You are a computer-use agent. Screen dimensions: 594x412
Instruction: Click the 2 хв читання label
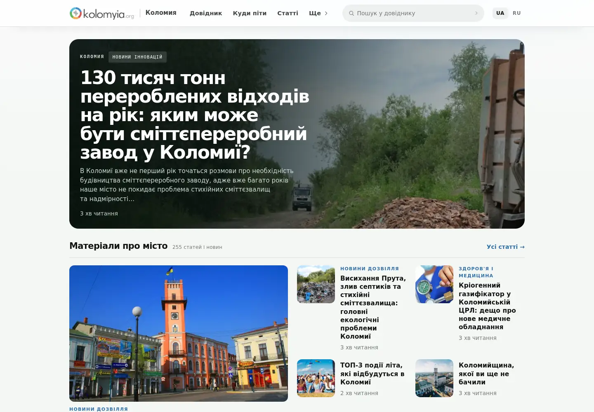point(359,393)
